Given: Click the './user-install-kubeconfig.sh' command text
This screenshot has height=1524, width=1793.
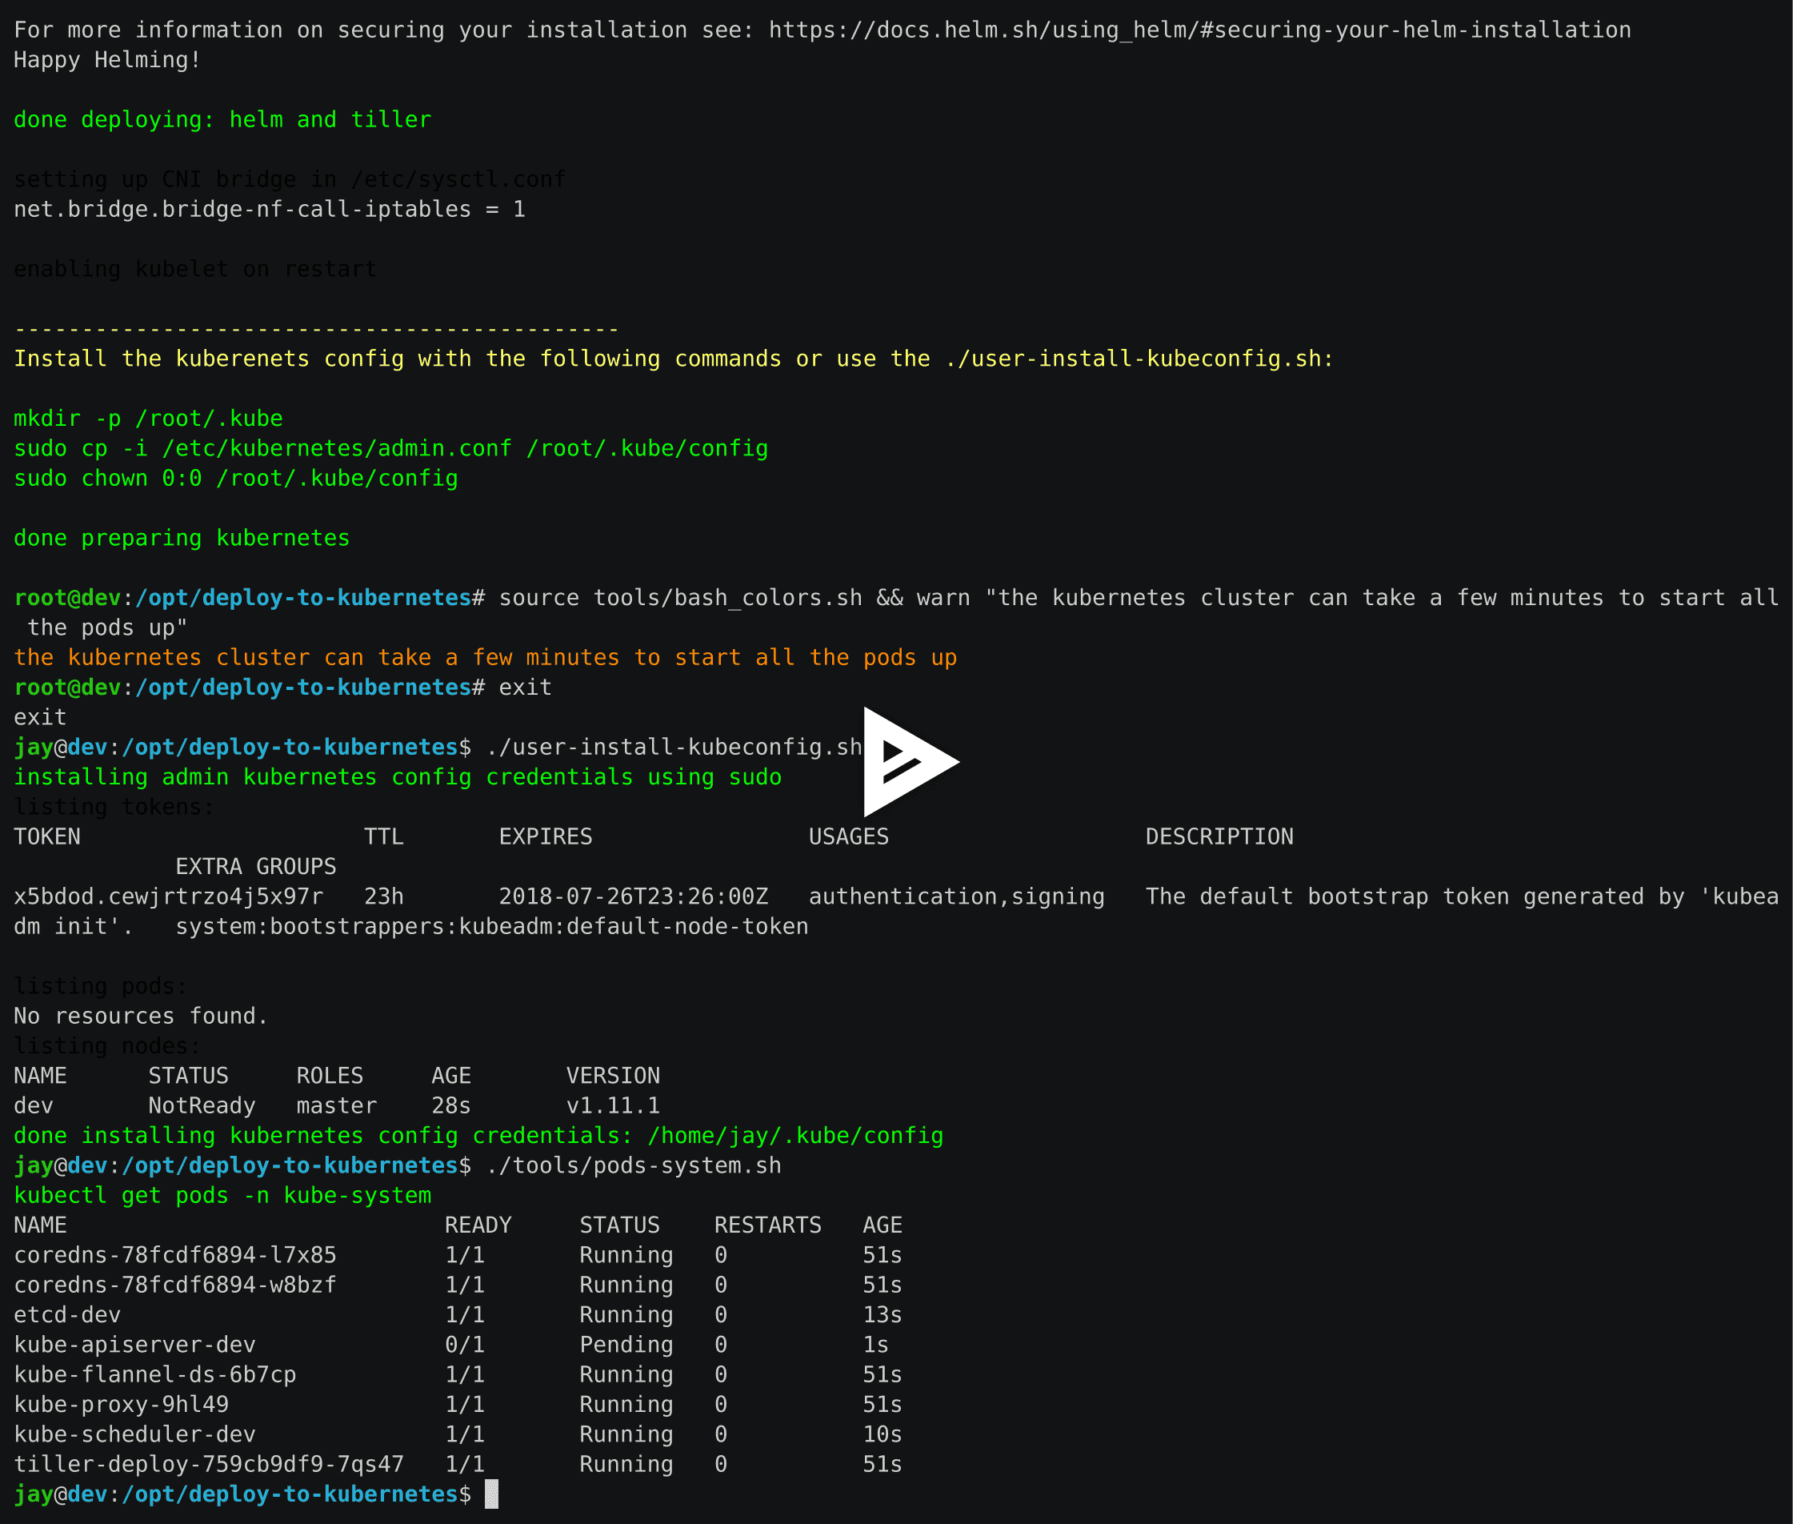Looking at the screenshot, I should (674, 748).
